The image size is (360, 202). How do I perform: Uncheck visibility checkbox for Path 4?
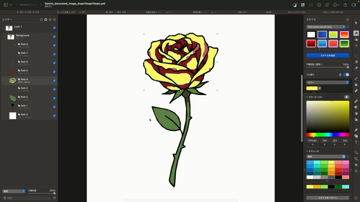(x=54, y=80)
